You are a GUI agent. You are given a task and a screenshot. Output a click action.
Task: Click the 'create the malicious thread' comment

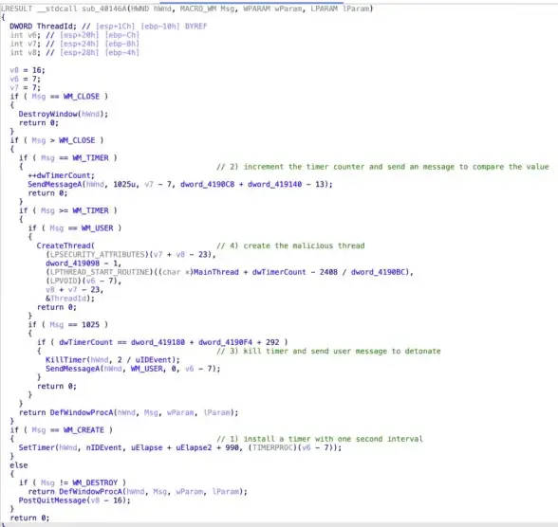(290, 245)
